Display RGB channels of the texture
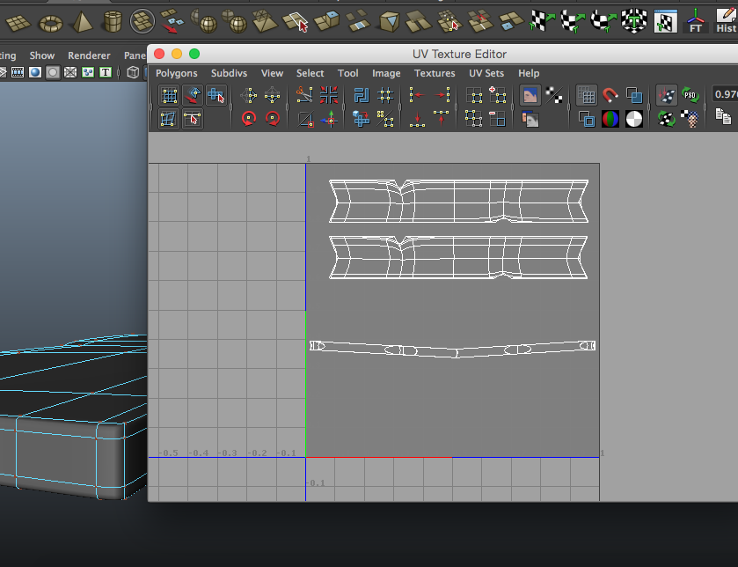 point(609,119)
